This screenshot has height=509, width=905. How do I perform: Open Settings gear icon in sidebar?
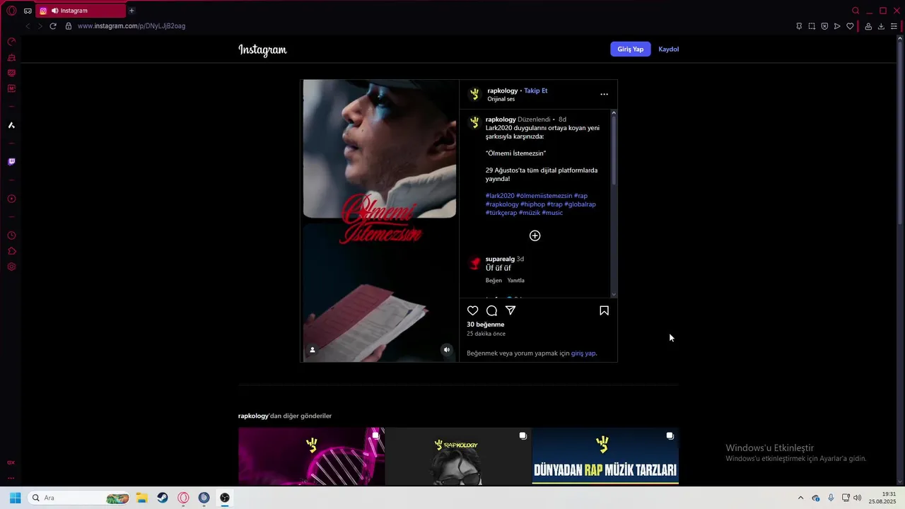point(11,267)
